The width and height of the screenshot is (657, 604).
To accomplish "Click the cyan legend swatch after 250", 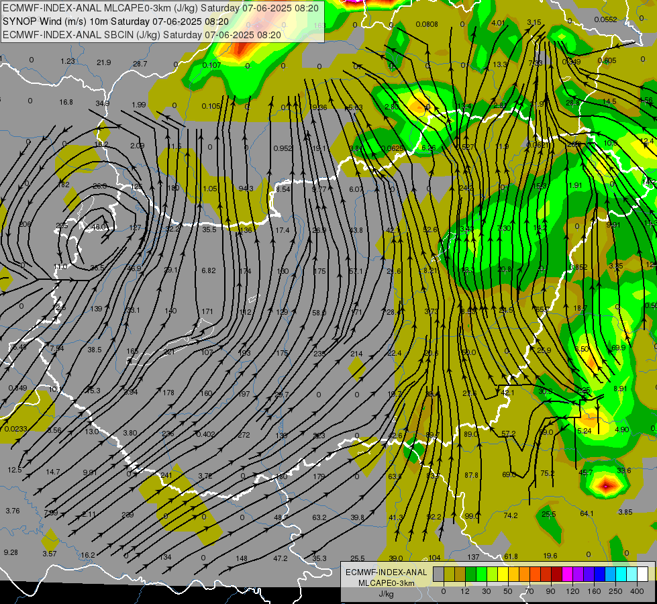I will point(621,574).
